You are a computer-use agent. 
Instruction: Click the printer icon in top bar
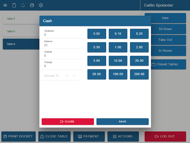tap(32, 5)
